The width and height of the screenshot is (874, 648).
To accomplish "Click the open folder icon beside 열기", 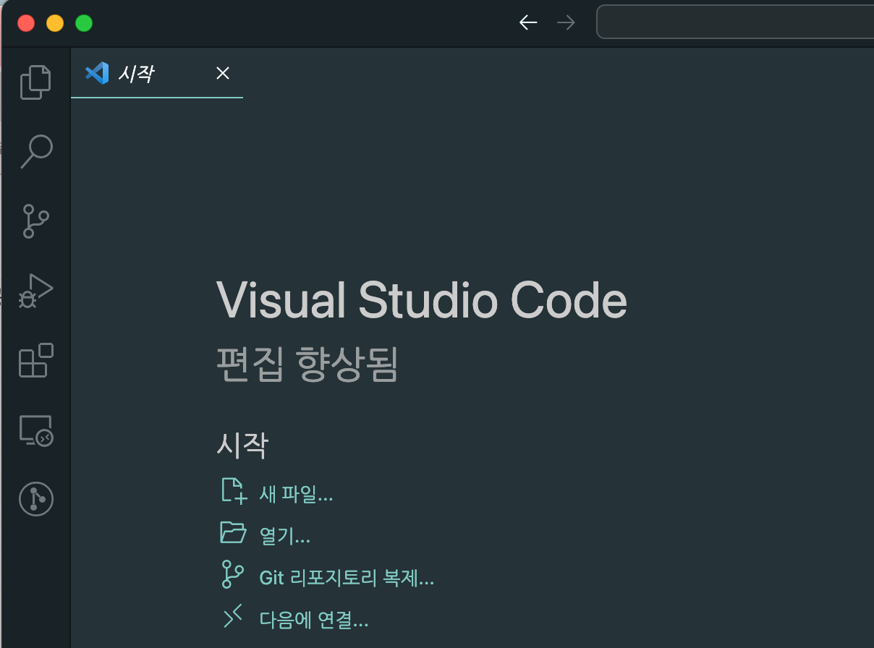I will coord(234,533).
